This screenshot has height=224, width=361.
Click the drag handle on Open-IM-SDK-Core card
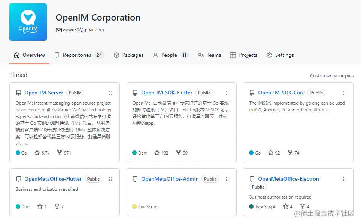[344, 93]
